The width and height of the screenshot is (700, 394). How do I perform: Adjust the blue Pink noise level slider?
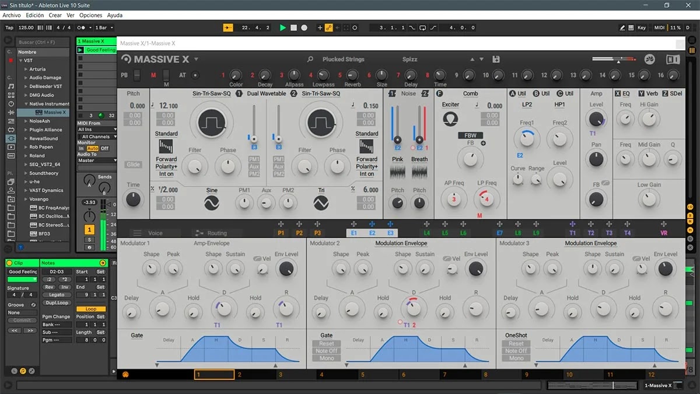pos(397,140)
